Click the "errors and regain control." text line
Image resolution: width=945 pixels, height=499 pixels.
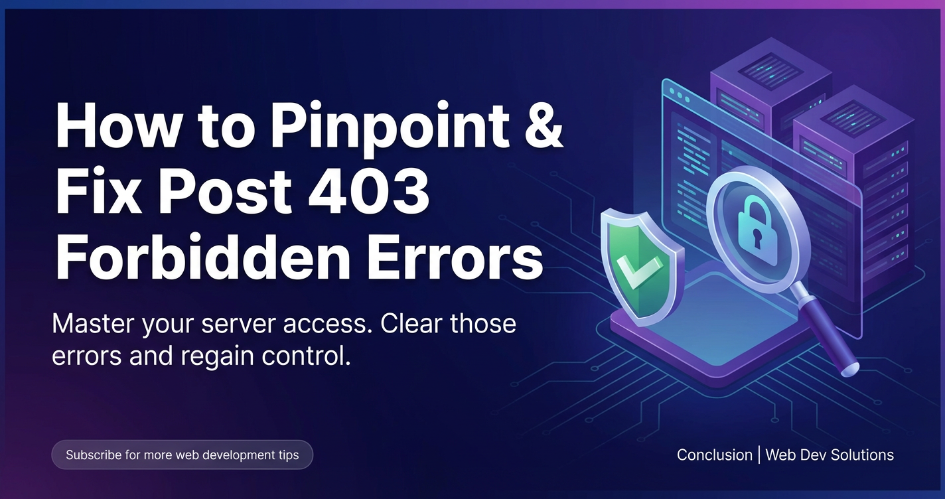200,356
